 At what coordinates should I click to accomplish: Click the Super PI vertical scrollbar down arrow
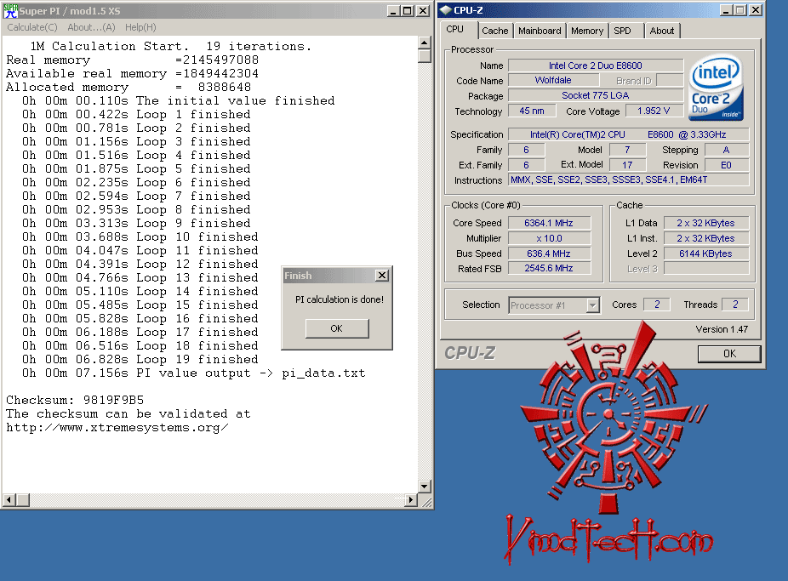pos(424,486)
